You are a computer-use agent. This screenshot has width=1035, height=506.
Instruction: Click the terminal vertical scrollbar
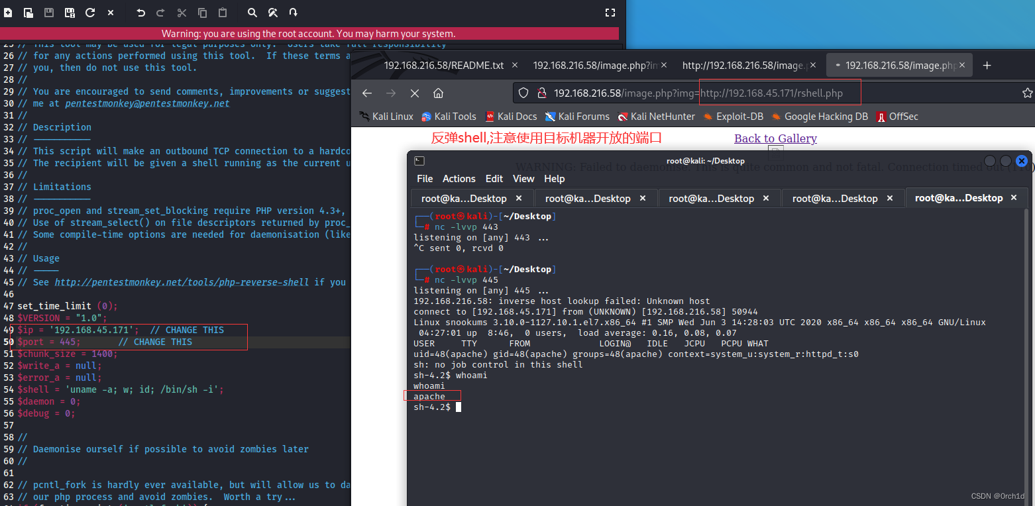tap(1026, 355)
